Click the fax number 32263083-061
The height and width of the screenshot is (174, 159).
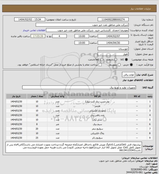click(x=139, y=169)
